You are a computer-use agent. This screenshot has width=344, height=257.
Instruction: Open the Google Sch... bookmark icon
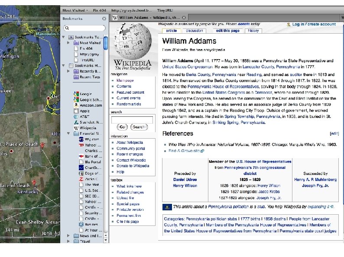[x=76, y=99]
